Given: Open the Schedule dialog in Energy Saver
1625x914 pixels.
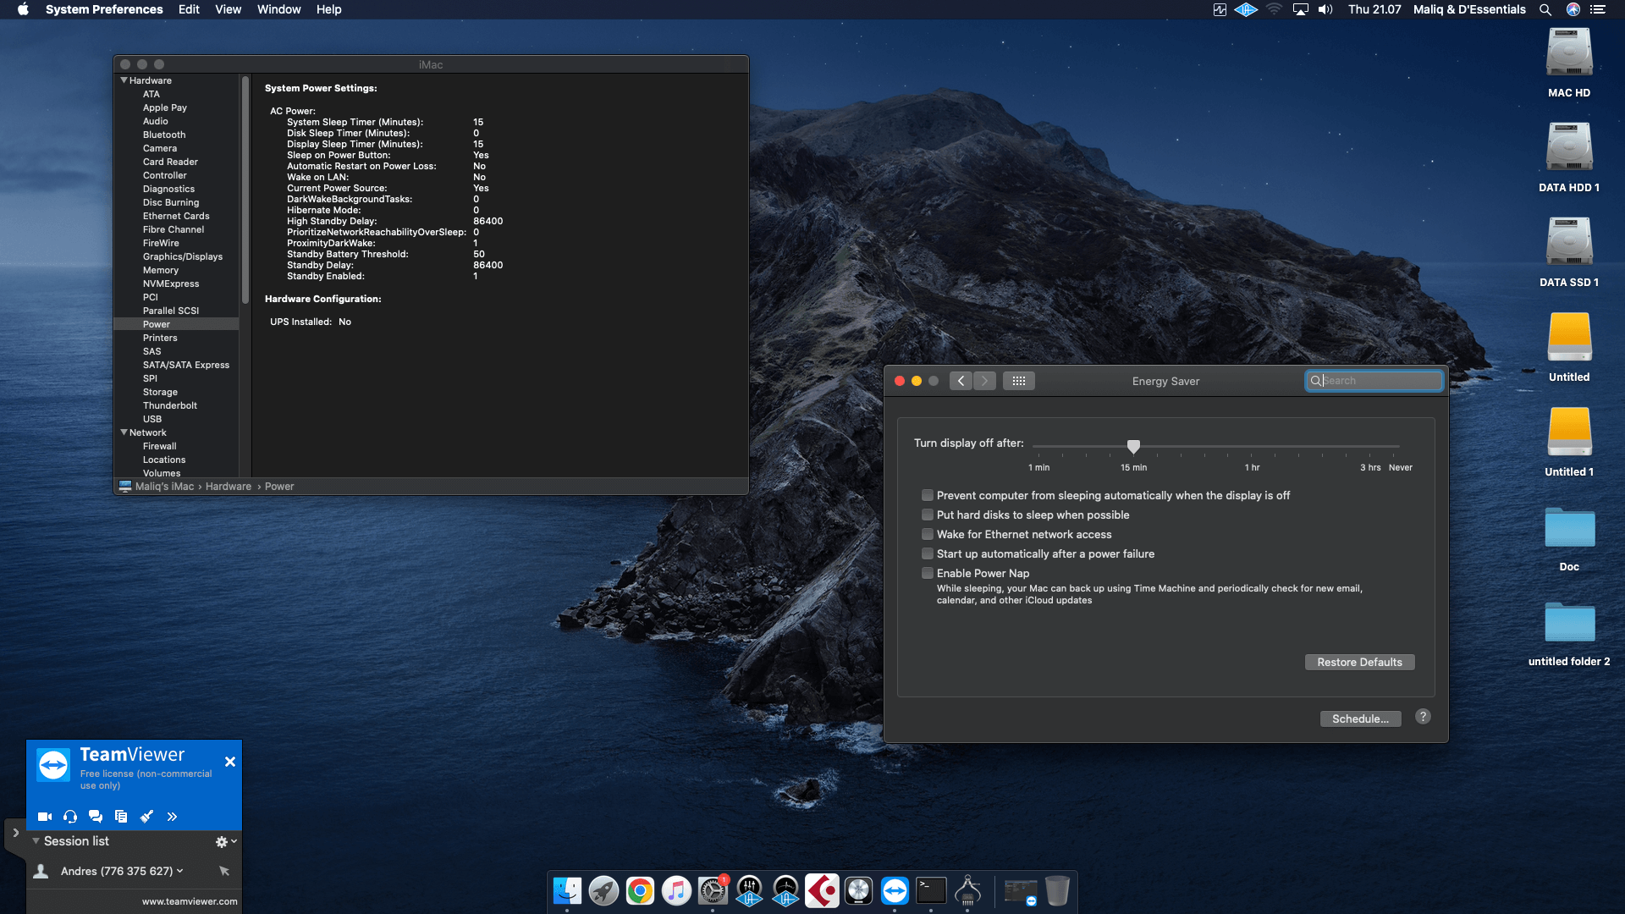Looking at the screenshot, I should pyautogui.click(x=1360, y=719).
